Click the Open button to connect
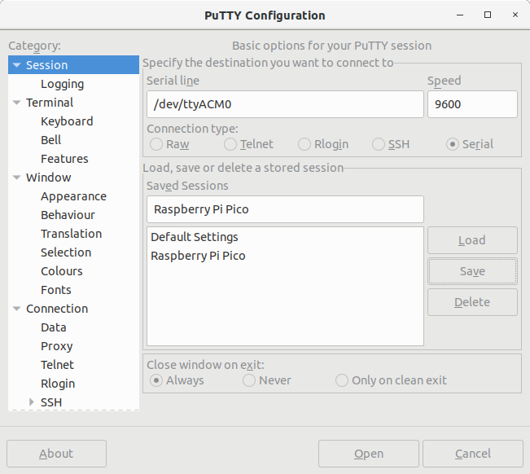Screen dimensions: 530x474 [369, 454]
